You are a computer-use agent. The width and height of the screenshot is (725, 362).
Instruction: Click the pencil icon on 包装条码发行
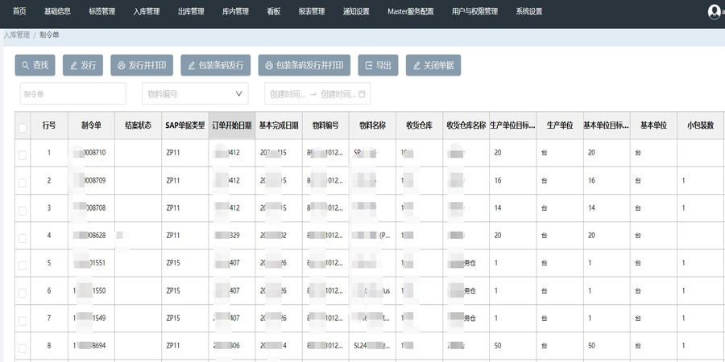click(x=192, y=65)
